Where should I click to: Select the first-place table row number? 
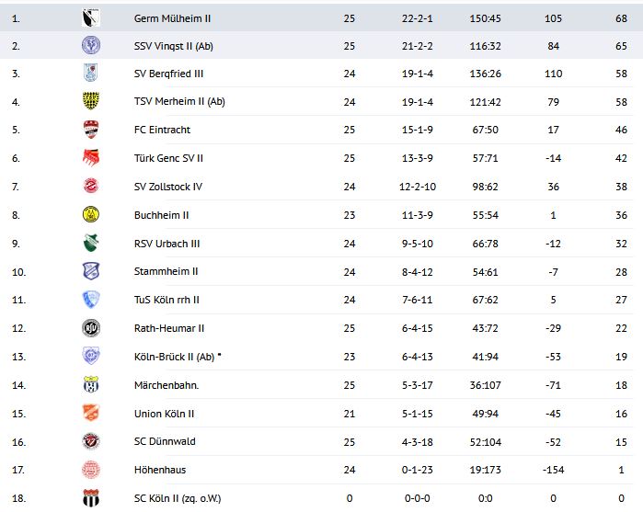pyautogui.click(x=16, y=17)
